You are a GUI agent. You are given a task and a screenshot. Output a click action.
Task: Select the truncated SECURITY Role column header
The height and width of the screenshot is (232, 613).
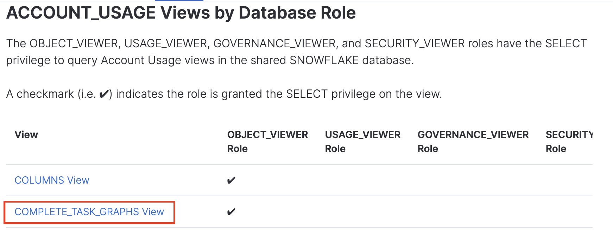568,141
